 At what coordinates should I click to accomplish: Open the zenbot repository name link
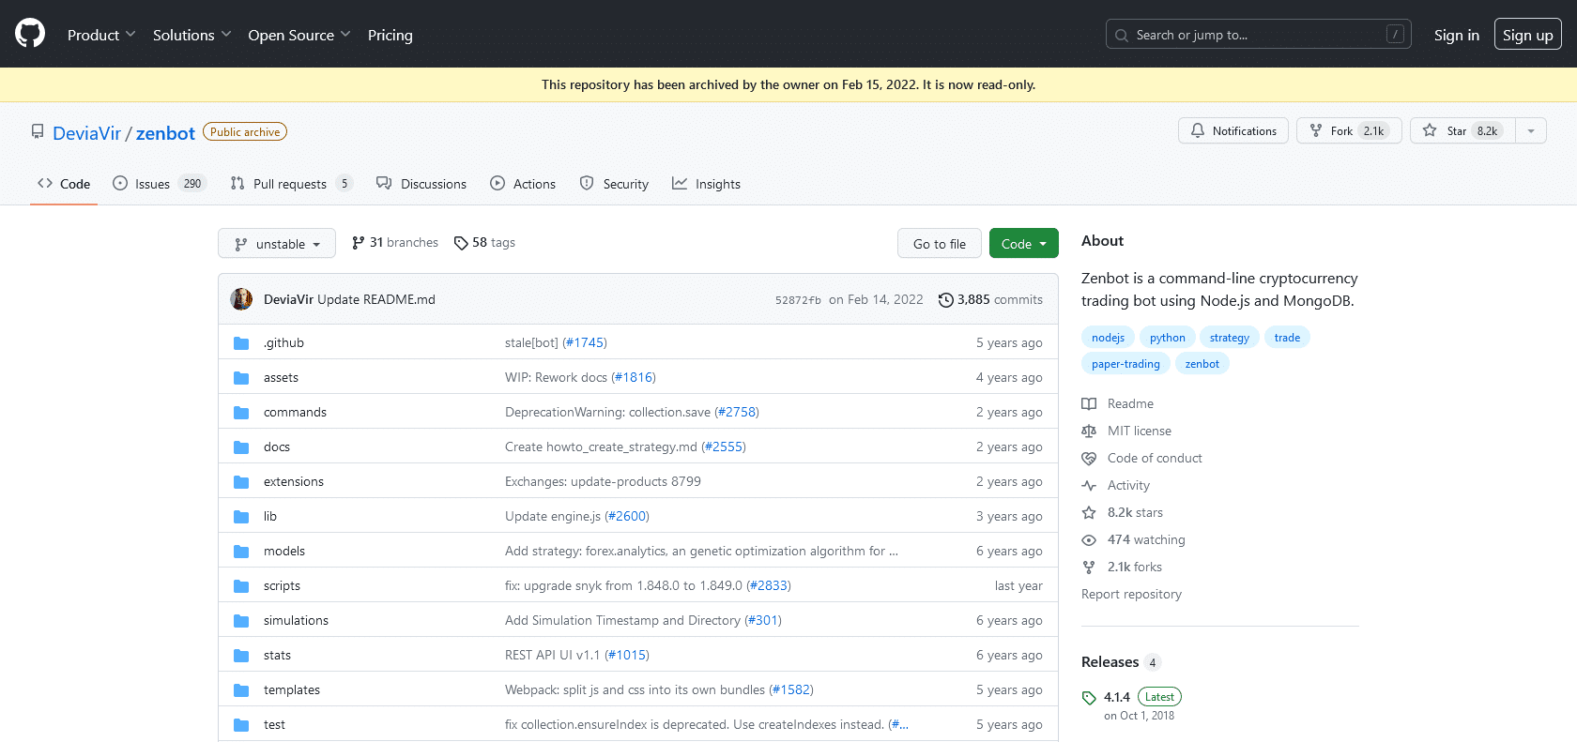point(165,133)
